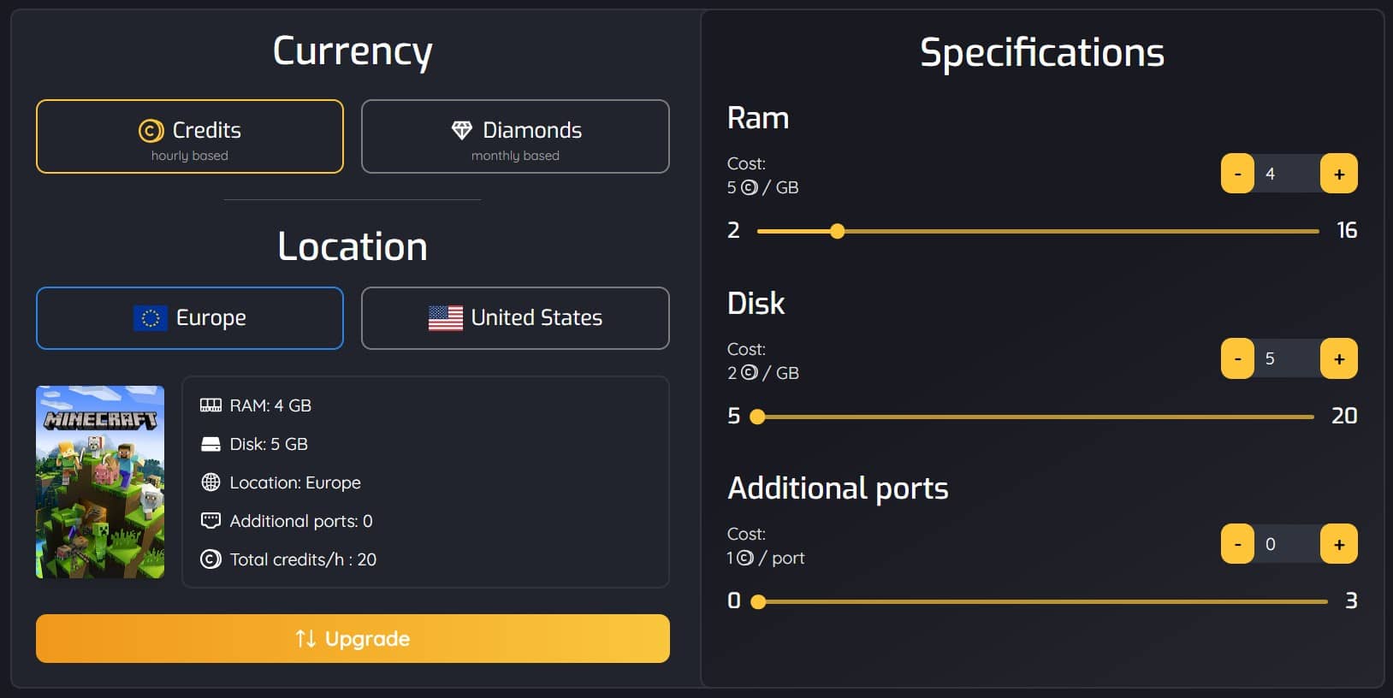This screenshot has height=698, width=1393.
Task: Click the European Union flag icon
Action: (x=151, y=317)
